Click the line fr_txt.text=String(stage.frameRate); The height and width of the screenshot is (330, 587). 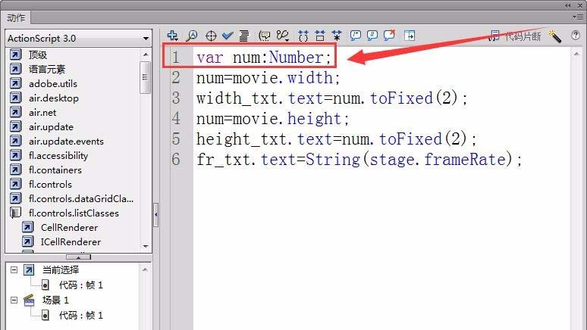359,160
